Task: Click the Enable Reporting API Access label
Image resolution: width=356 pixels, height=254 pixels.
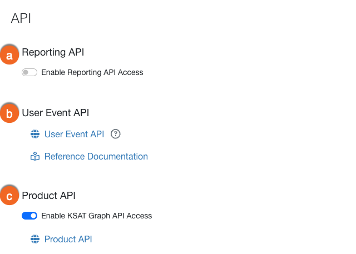Action: [92, 72]
